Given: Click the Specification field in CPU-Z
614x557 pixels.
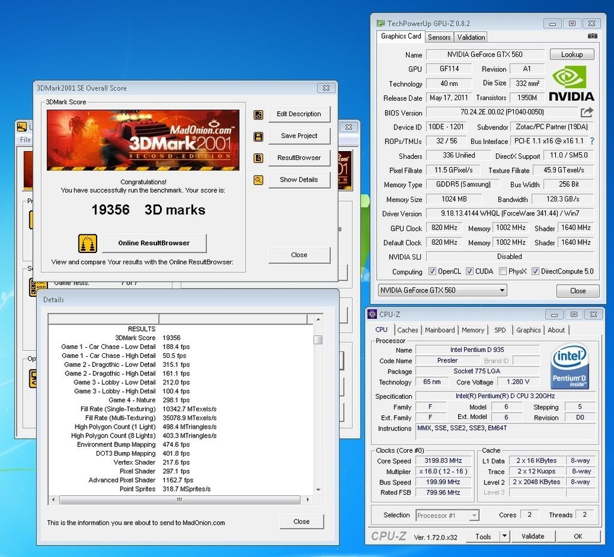Looking at the screenshot, I should coord(505,396).
